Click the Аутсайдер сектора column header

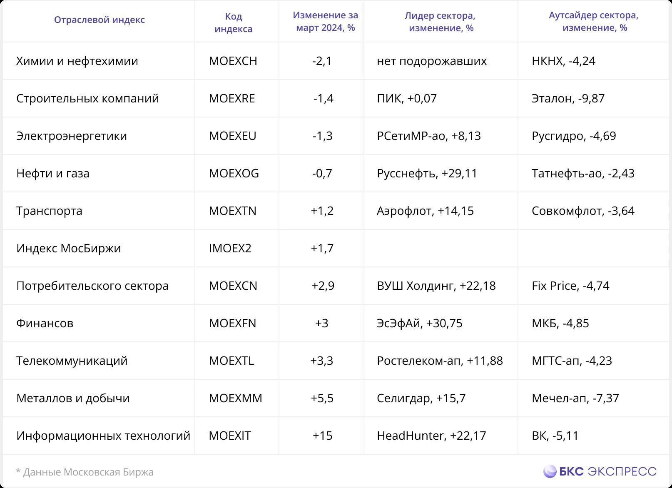click(x=594, y=22)
